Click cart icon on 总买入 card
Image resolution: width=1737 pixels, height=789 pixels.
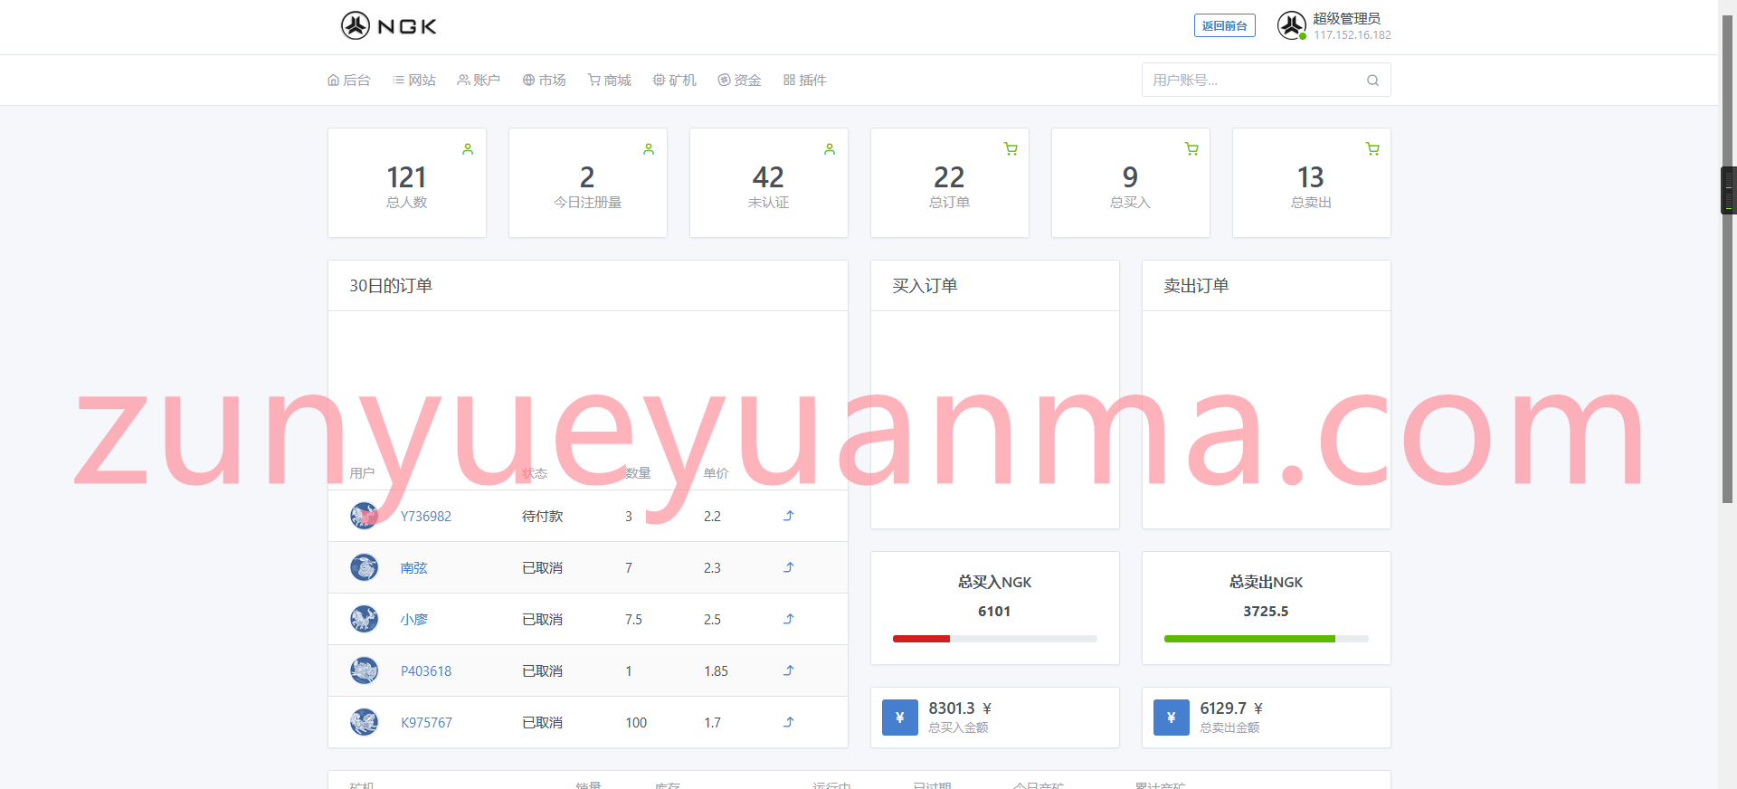(1191, 149)
